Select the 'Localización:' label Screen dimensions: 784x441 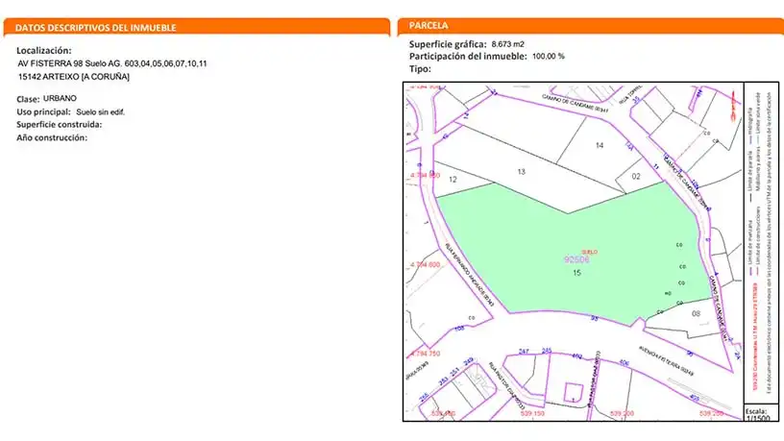point(44,51)
